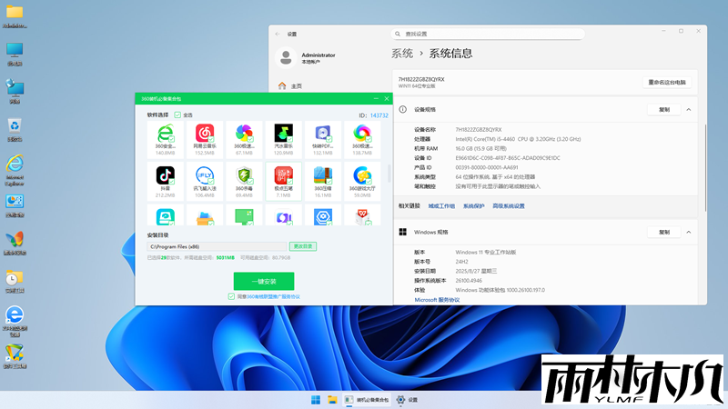Click the NetEase Cloud Music (网易云音乐) icon
Screen dimensions: 728x409
[205, 134]
